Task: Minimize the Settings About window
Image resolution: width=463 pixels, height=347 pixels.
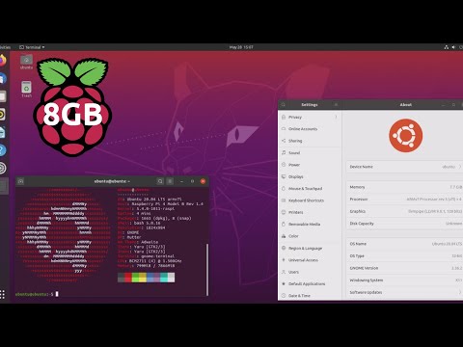Action: [x=443, y=105]
